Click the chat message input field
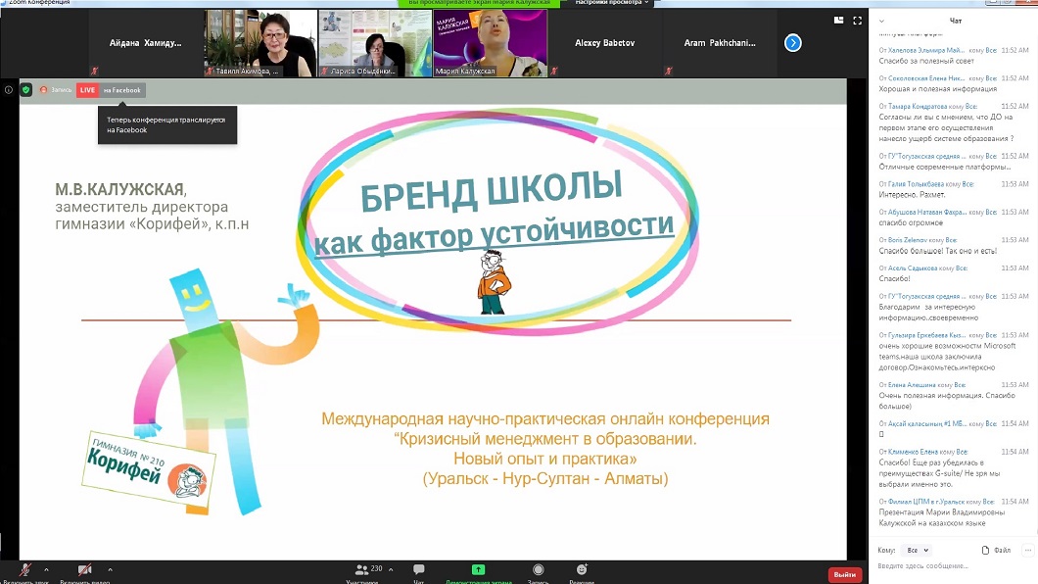1038x584 pixels. (x=950, y=566)
